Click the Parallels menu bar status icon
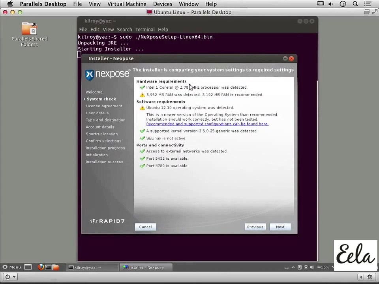This screenshot has height=284, width=379. coord(320,4)
